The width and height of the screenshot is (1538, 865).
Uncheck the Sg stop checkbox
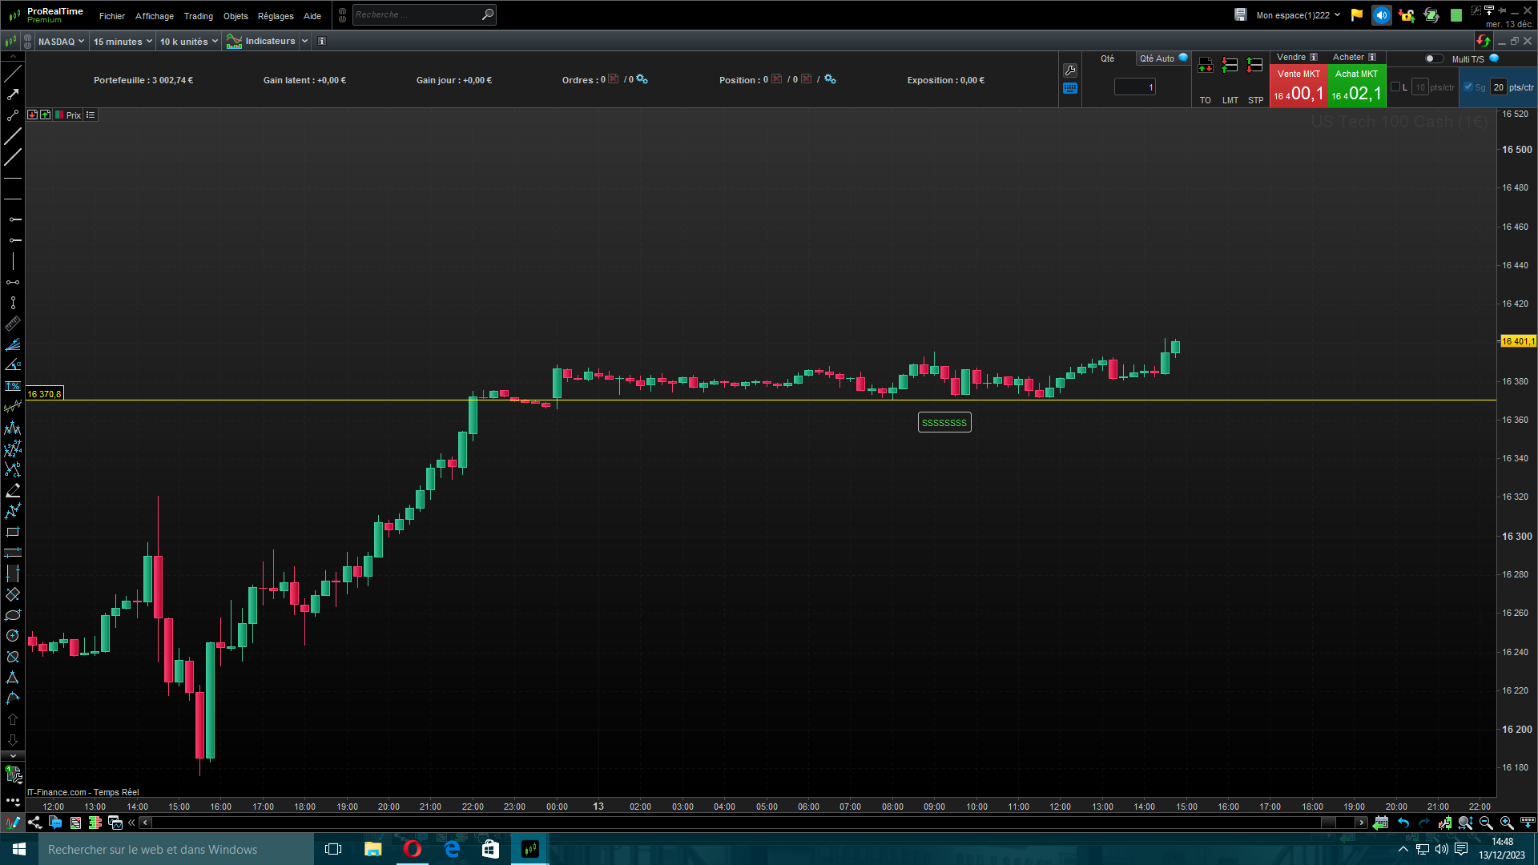point(1468,87)
